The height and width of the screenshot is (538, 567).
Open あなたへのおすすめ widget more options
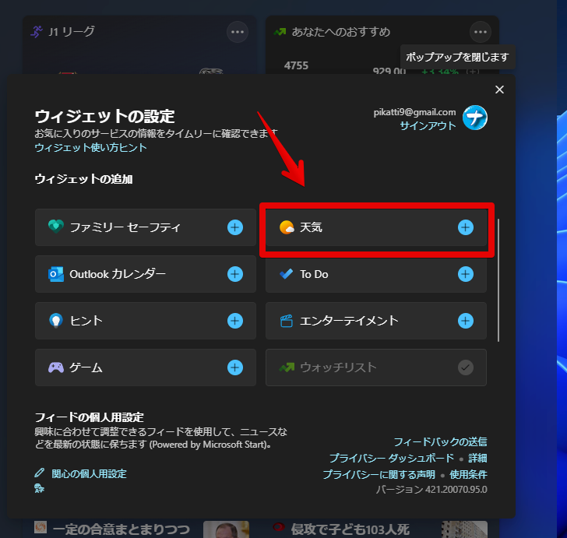click(481, 32)
